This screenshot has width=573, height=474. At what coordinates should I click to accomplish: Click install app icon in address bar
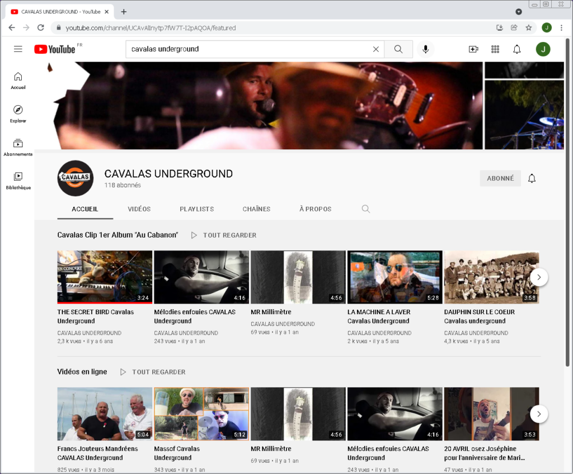click(500, 28)
